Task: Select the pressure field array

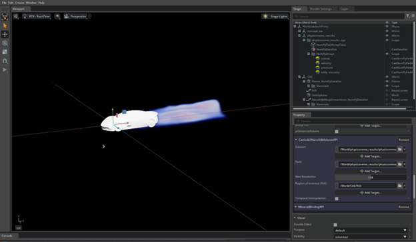Action: point(327,68)
